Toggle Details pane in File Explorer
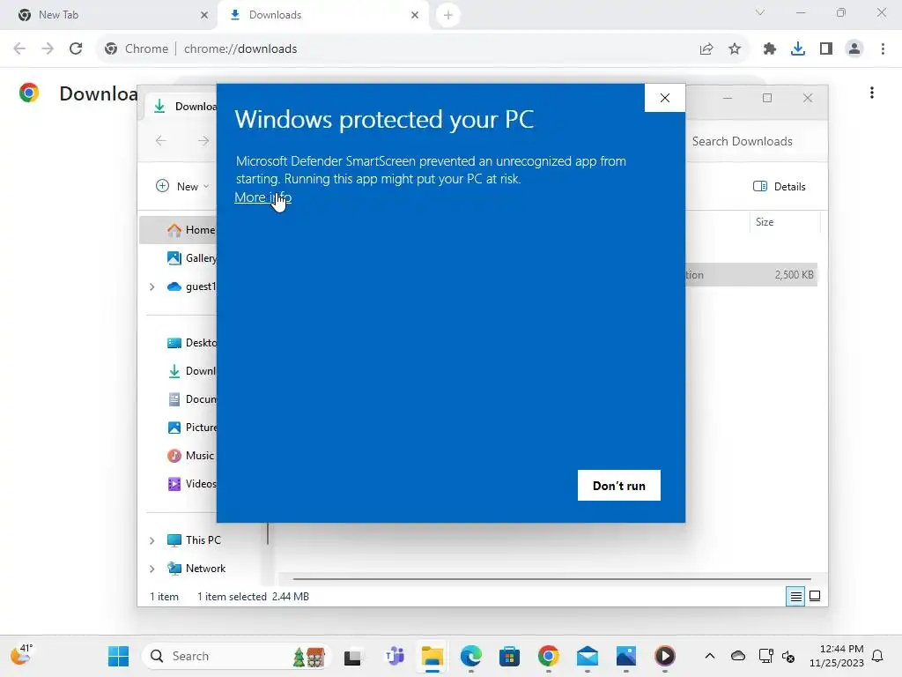 click(x=780, y=187)
